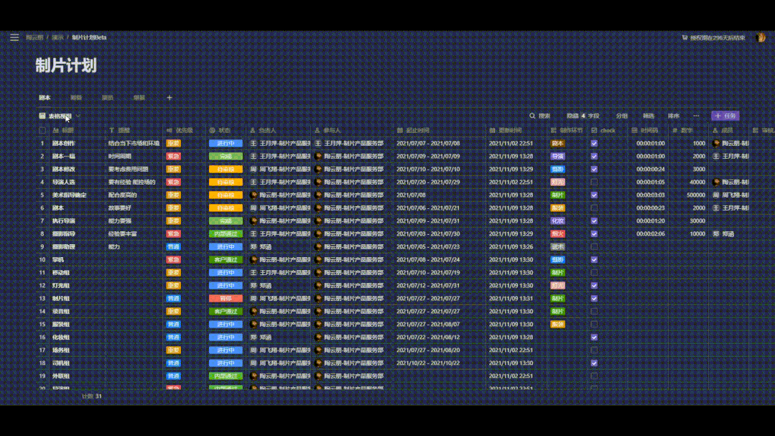Click the search magnifier icon
Image resolution: width=775 pixels, height=436 pixels.
[x=532, y=116]
